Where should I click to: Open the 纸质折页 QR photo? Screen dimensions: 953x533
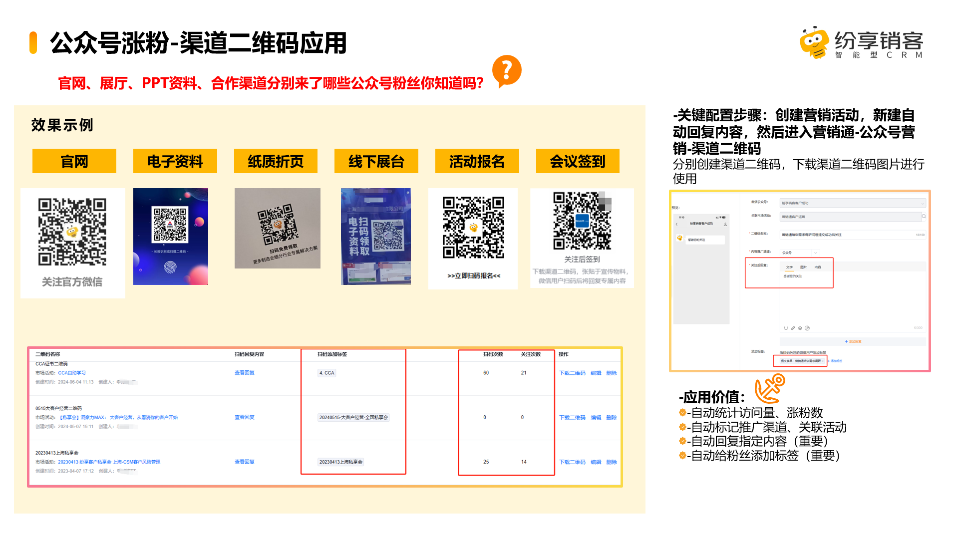pyautogui.click(x=277, y=228)
